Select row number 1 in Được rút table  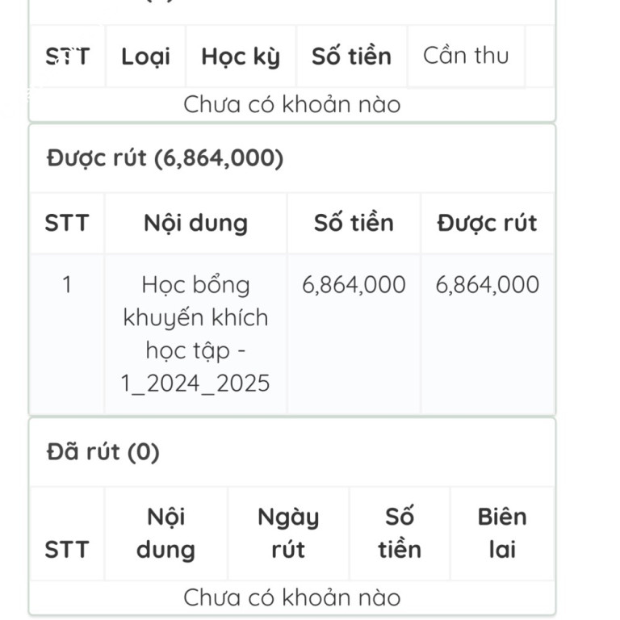[67, 284]
